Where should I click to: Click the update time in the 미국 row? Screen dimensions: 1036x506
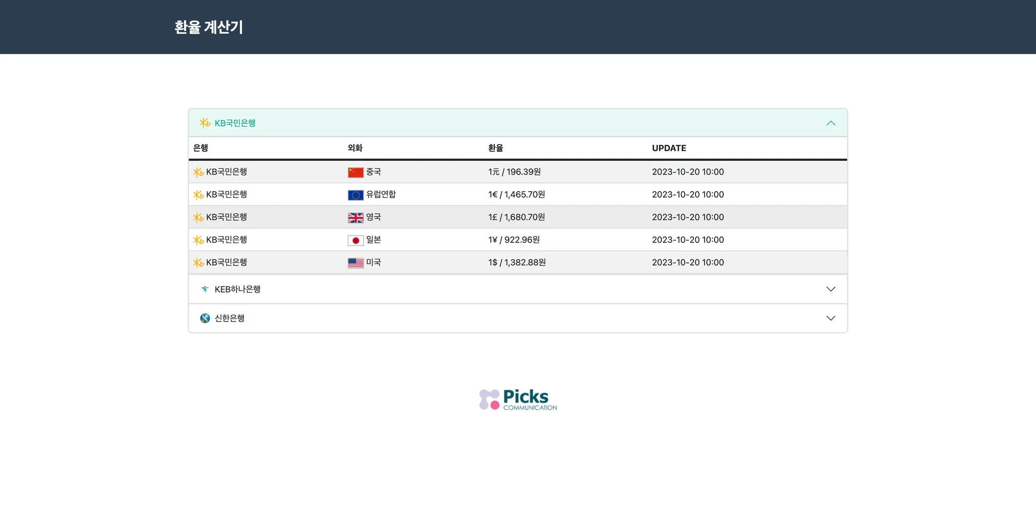click(688, 262)
